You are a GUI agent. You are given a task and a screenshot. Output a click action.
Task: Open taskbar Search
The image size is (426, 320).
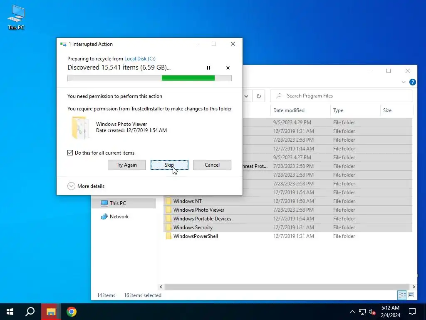(30, 312)
